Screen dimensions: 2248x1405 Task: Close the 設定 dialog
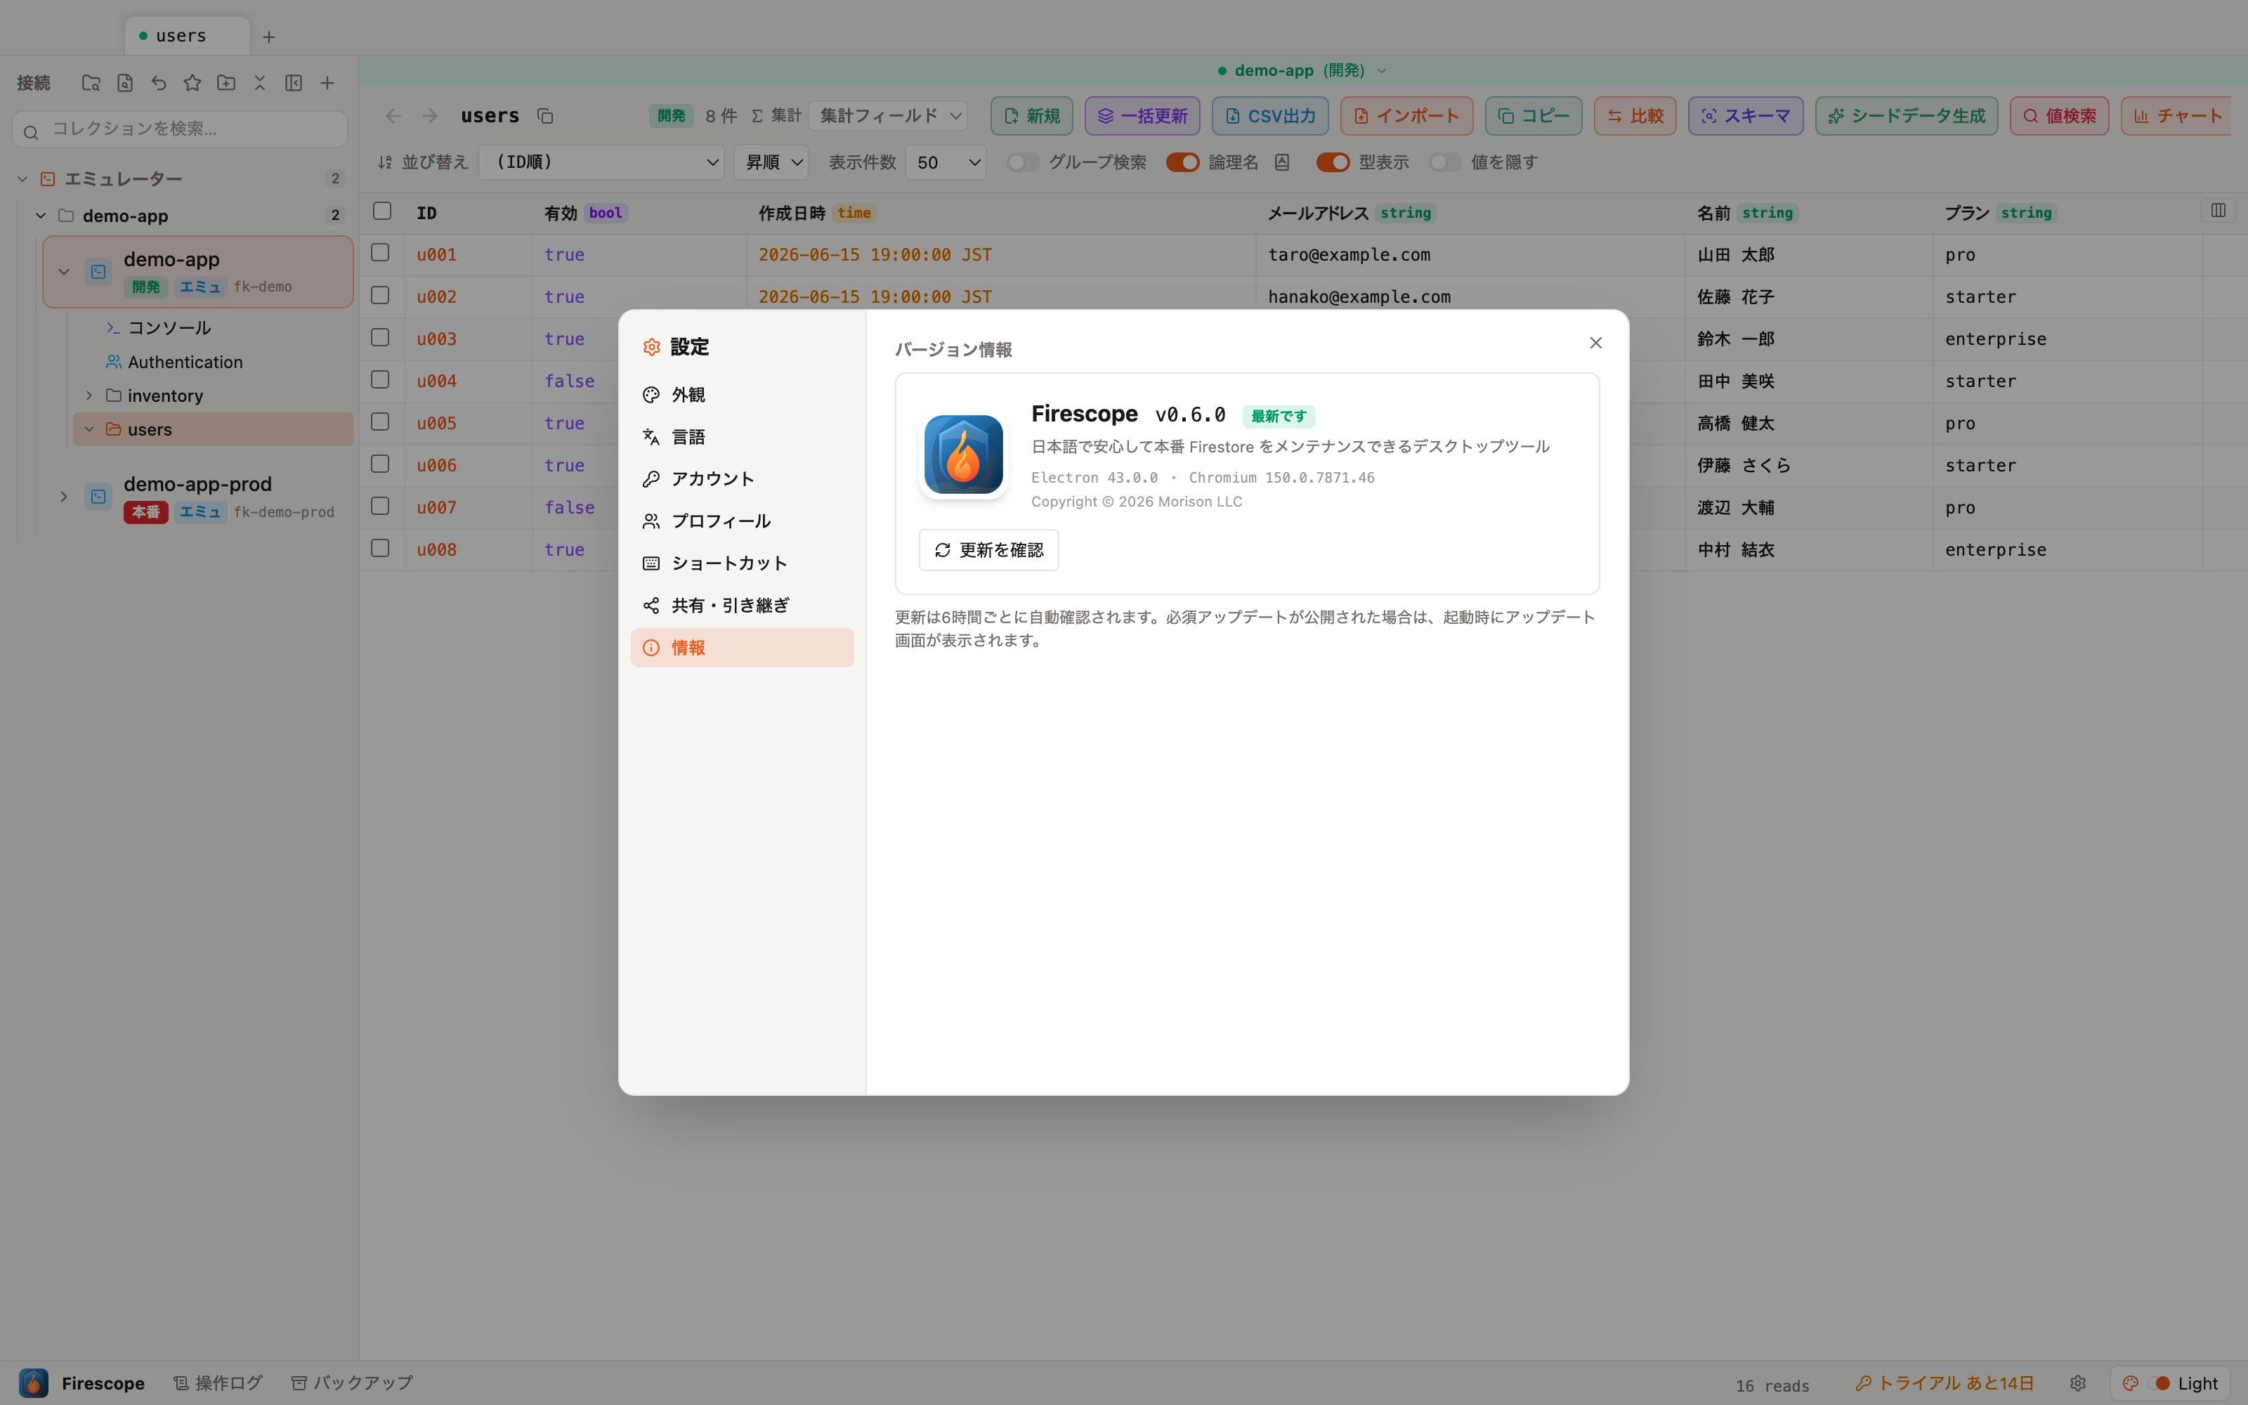pos(1595,343)
